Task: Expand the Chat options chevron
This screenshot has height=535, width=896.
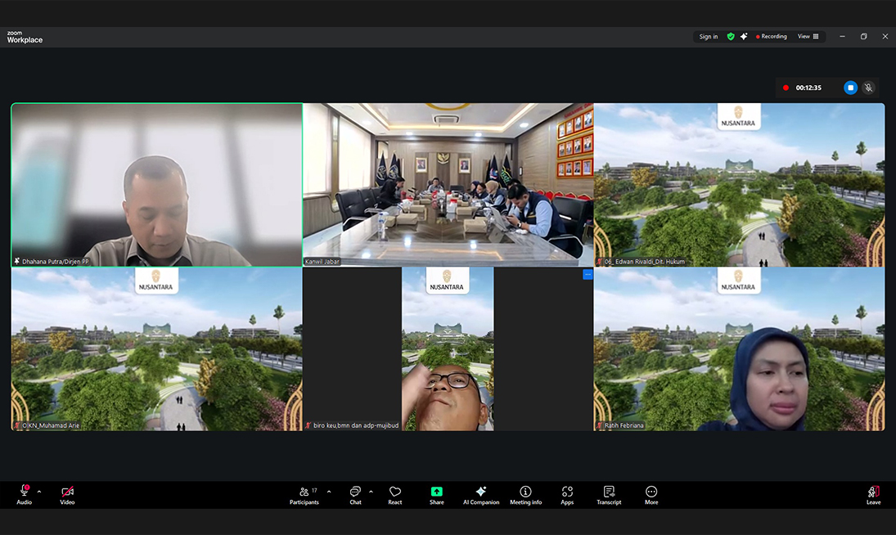Action: (371, 492)
